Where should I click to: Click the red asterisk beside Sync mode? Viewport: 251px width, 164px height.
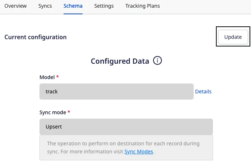pos(69,112)
